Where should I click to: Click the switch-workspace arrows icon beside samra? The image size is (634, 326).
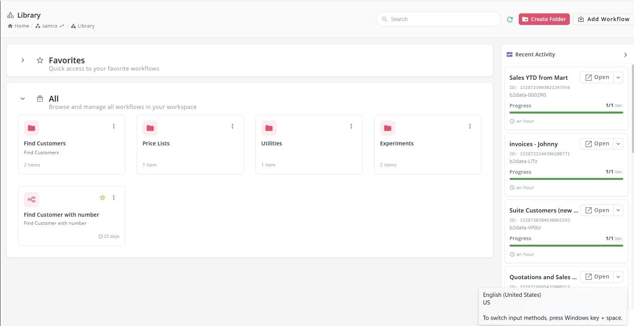(x=62, y=26)
